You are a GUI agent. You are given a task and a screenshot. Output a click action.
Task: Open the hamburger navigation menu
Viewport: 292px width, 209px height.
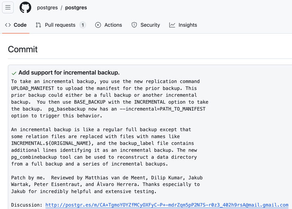(x=8, y=7)
